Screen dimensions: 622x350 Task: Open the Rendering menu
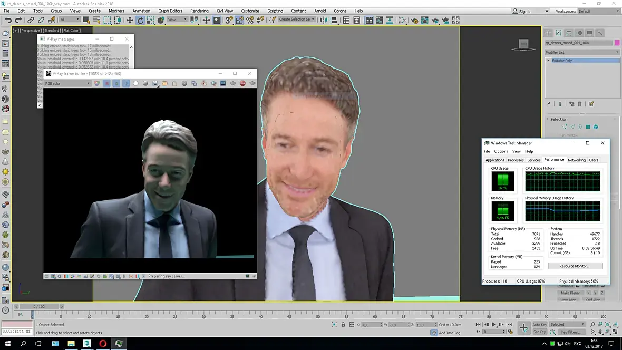tap(199, 11)
